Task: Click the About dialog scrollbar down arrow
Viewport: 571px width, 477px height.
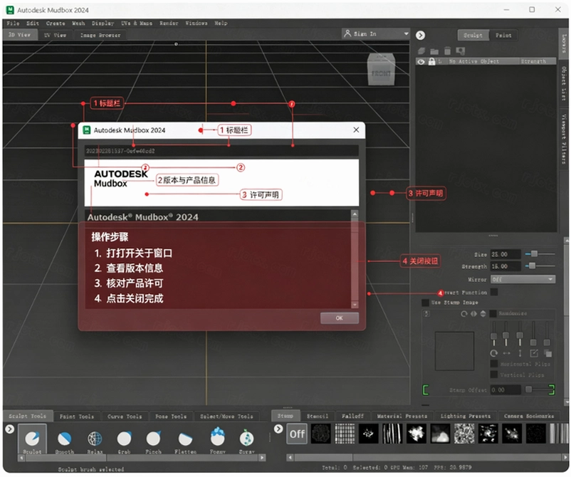Action: 355,305
